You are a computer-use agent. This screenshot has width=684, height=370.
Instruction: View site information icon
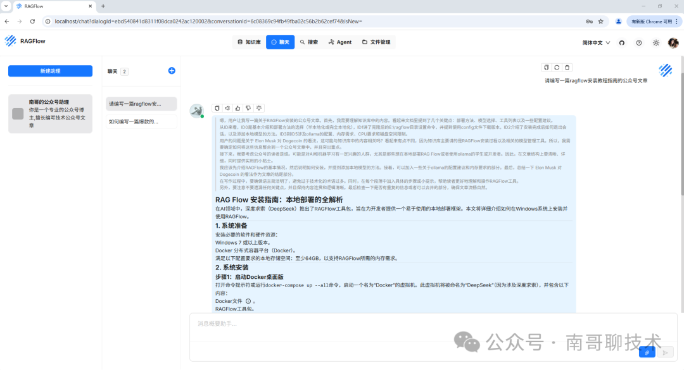(47, 22)
